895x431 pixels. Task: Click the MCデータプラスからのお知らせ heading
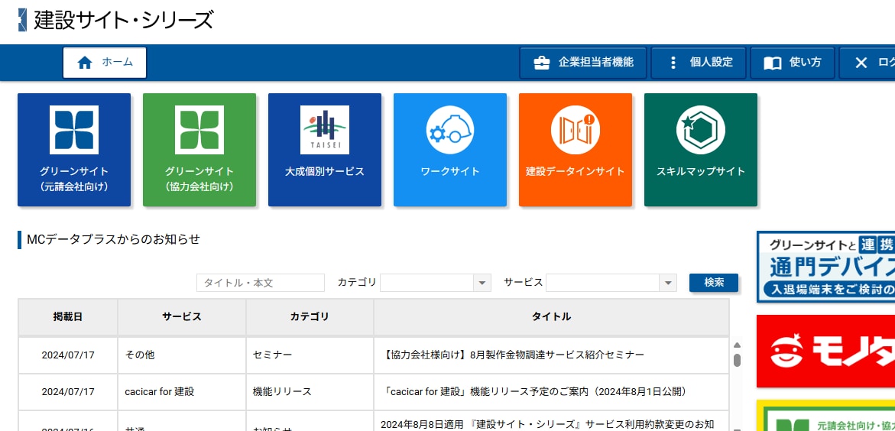pyautogui.click(x=113, y=240)
